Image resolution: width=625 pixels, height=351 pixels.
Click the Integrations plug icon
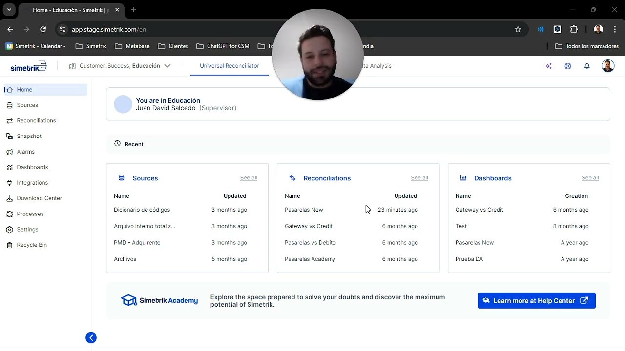pyautogui.click(x=9, y=183)
